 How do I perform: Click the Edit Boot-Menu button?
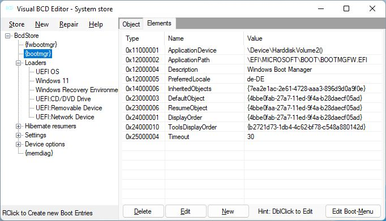click(x=353, y=211)
